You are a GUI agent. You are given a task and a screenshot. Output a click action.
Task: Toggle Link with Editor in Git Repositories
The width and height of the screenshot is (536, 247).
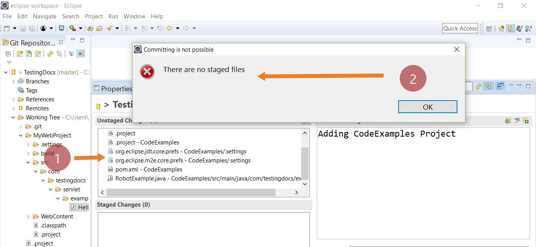(x=60, y=54)
